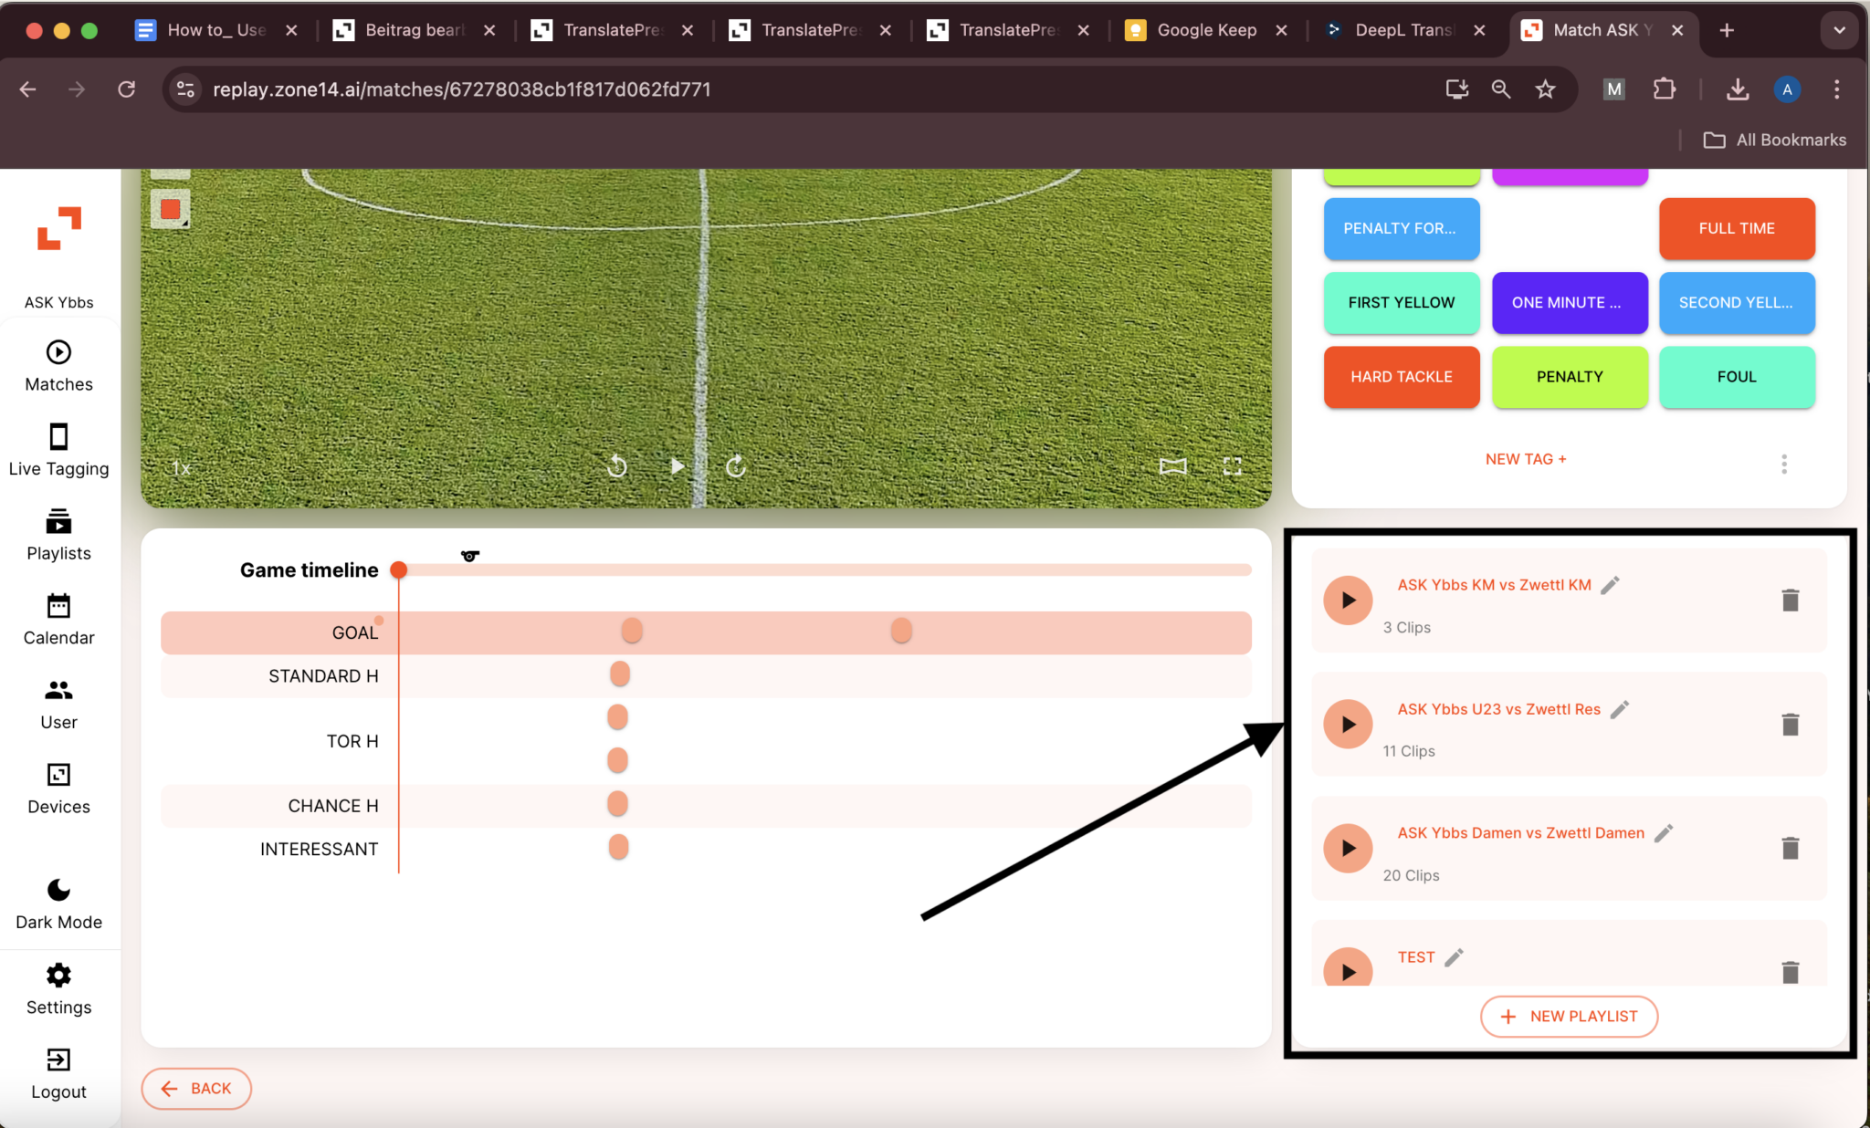Open the User management section
This screenshot has height=1128, width=1870.
coord(58,703)
